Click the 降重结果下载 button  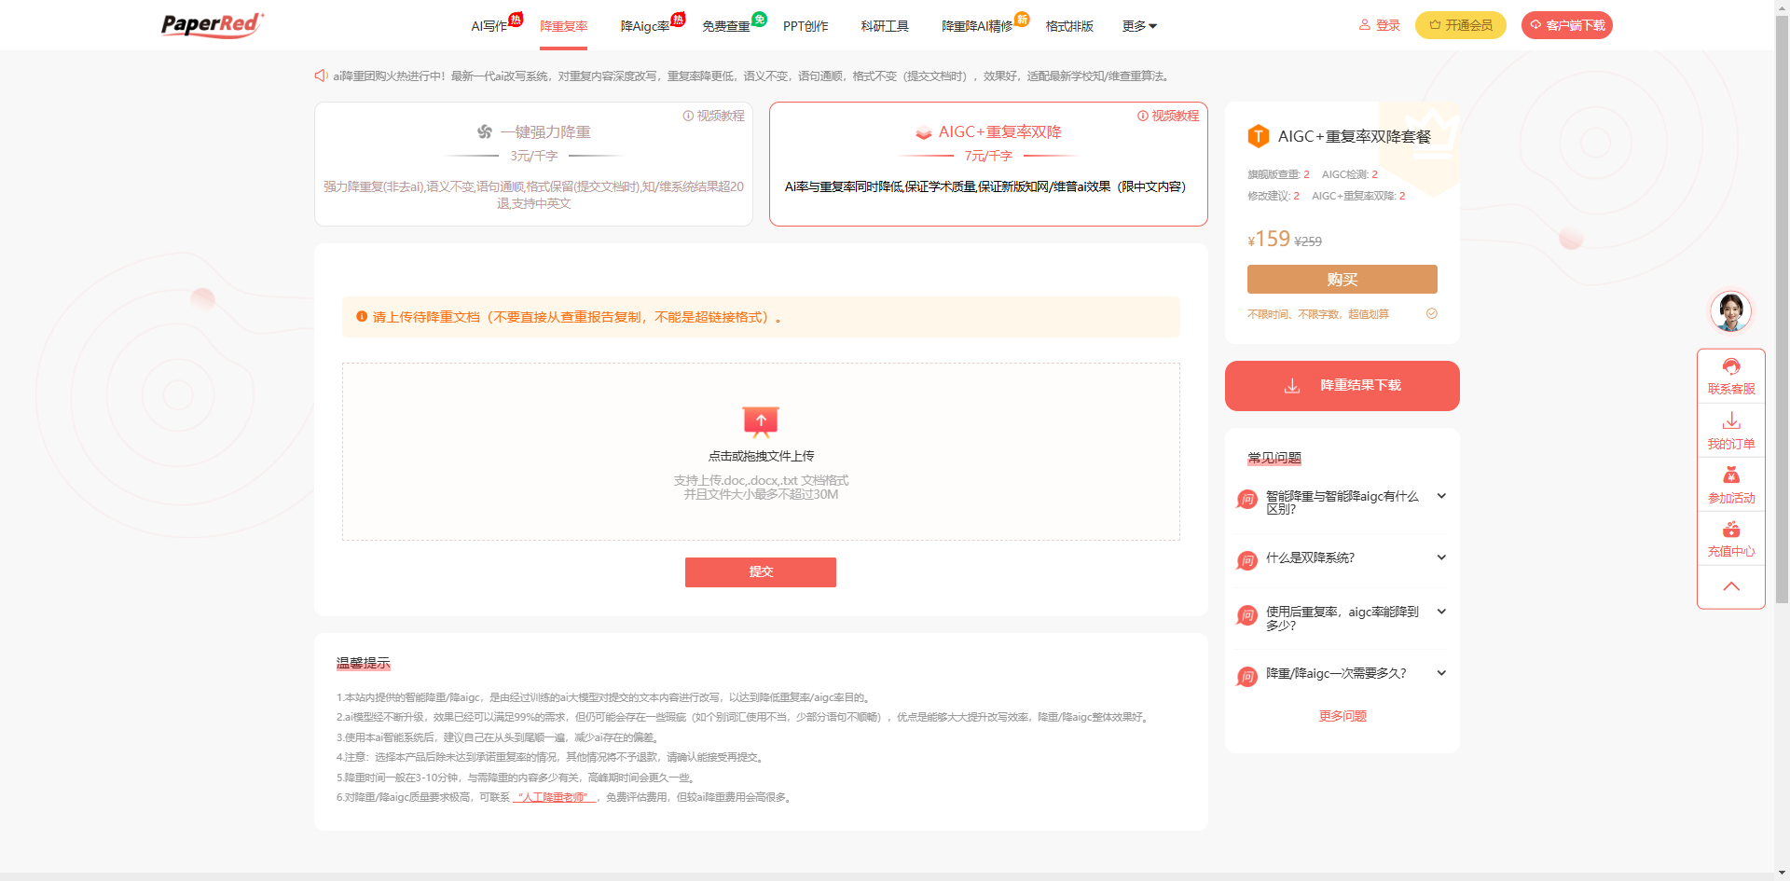[x=1342, y=386]
